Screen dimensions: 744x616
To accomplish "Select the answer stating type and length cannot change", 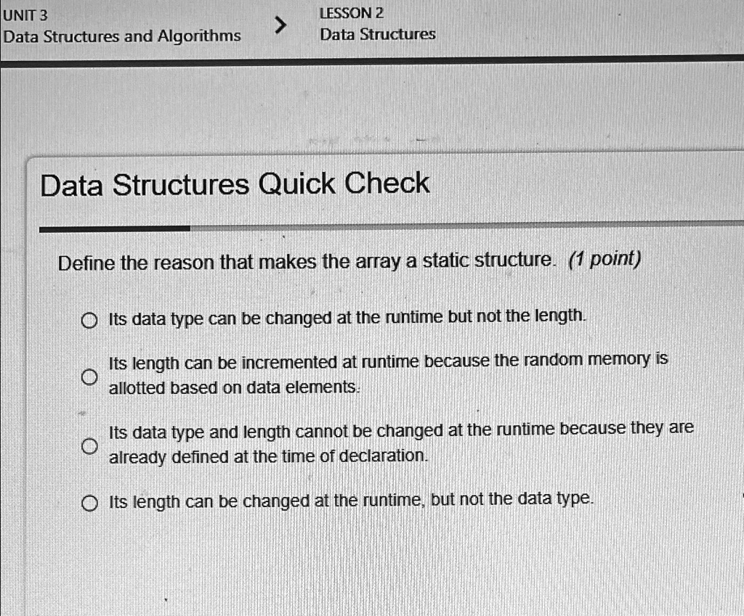I will point(90,447).
